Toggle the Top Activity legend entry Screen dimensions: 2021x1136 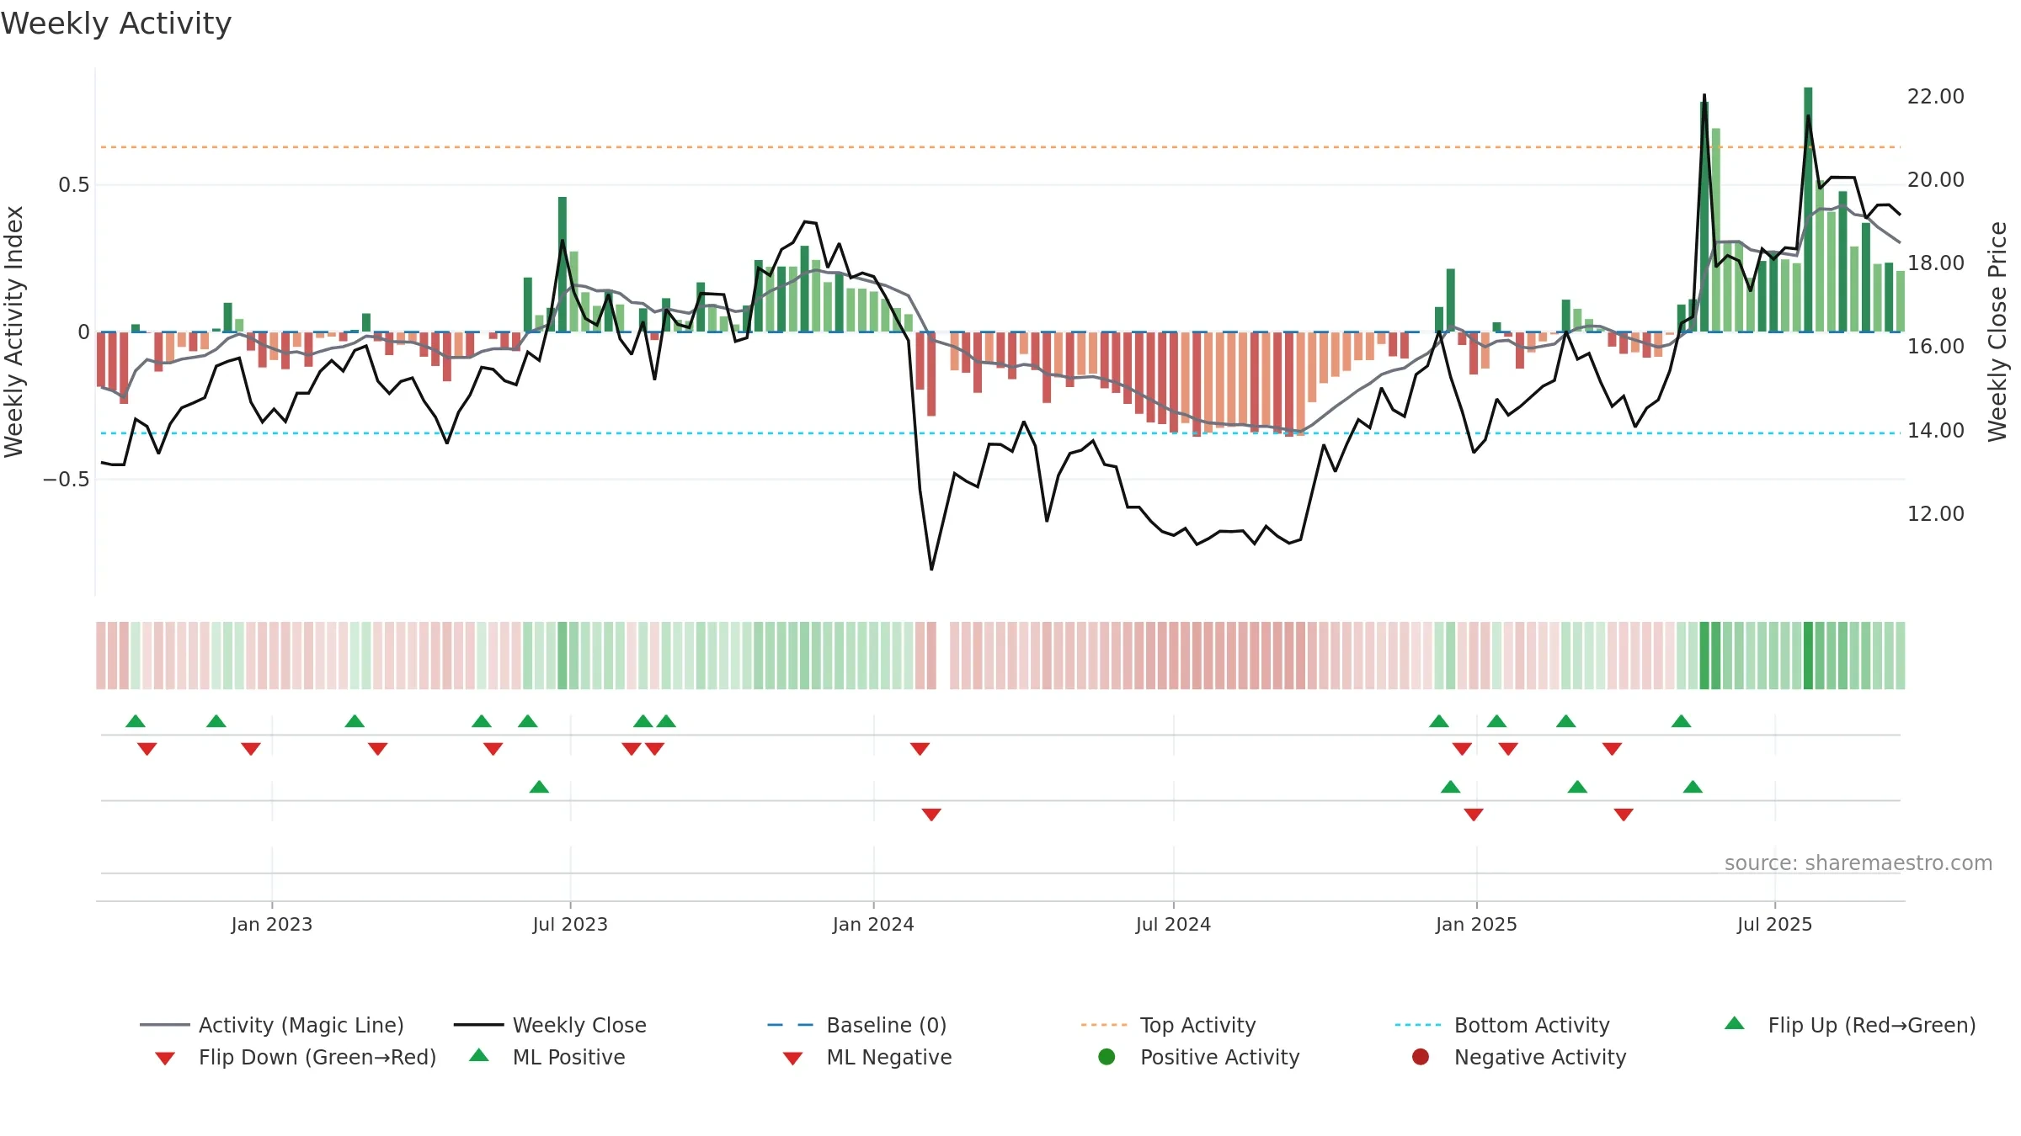tap(1168, 1025)
